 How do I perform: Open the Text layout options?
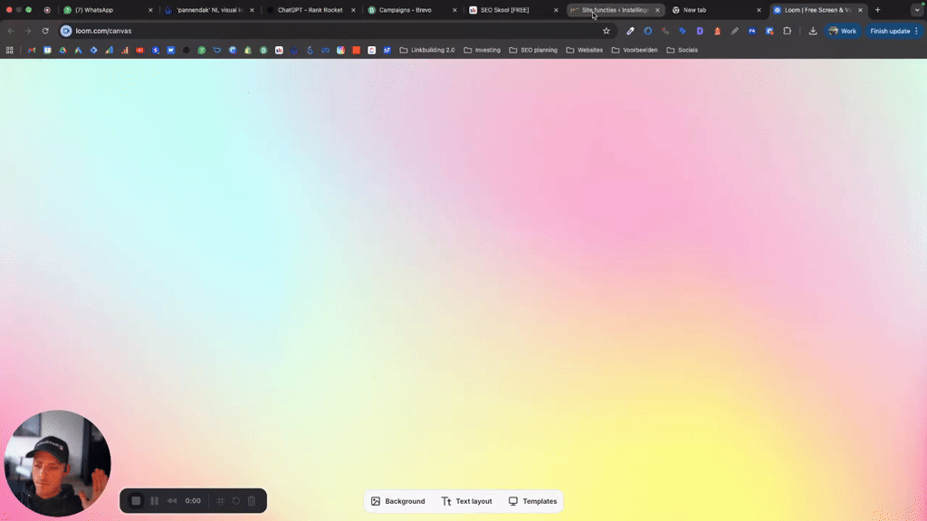point(466,501)
